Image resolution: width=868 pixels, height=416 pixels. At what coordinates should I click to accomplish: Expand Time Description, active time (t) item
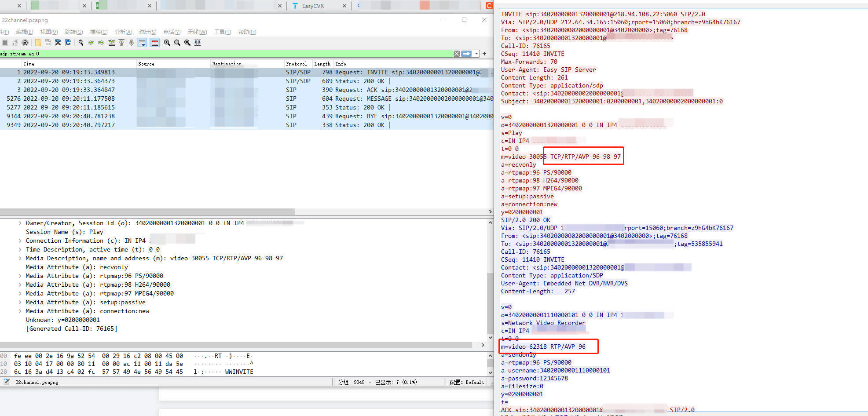(20, 249)
